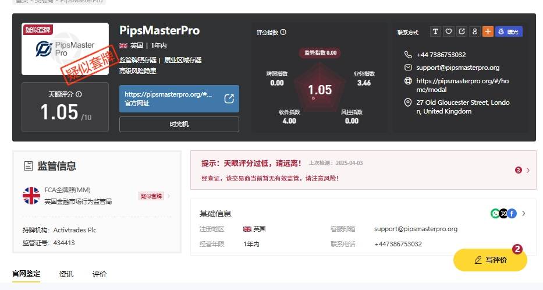Expand the 基础信息 social links chevron
The width and height of the screenshot is (543, 290).
(x=524, y=214)
